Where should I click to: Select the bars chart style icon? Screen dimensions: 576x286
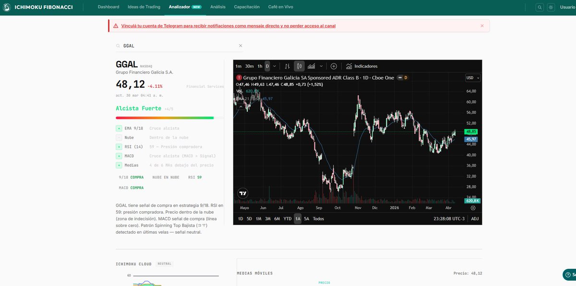tap(287, 66)
